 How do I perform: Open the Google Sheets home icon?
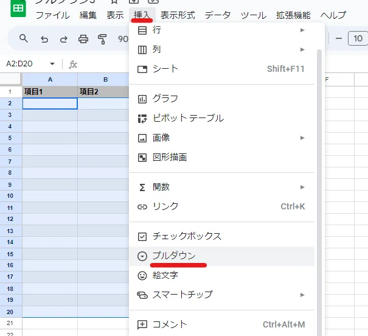coord(18,9)
